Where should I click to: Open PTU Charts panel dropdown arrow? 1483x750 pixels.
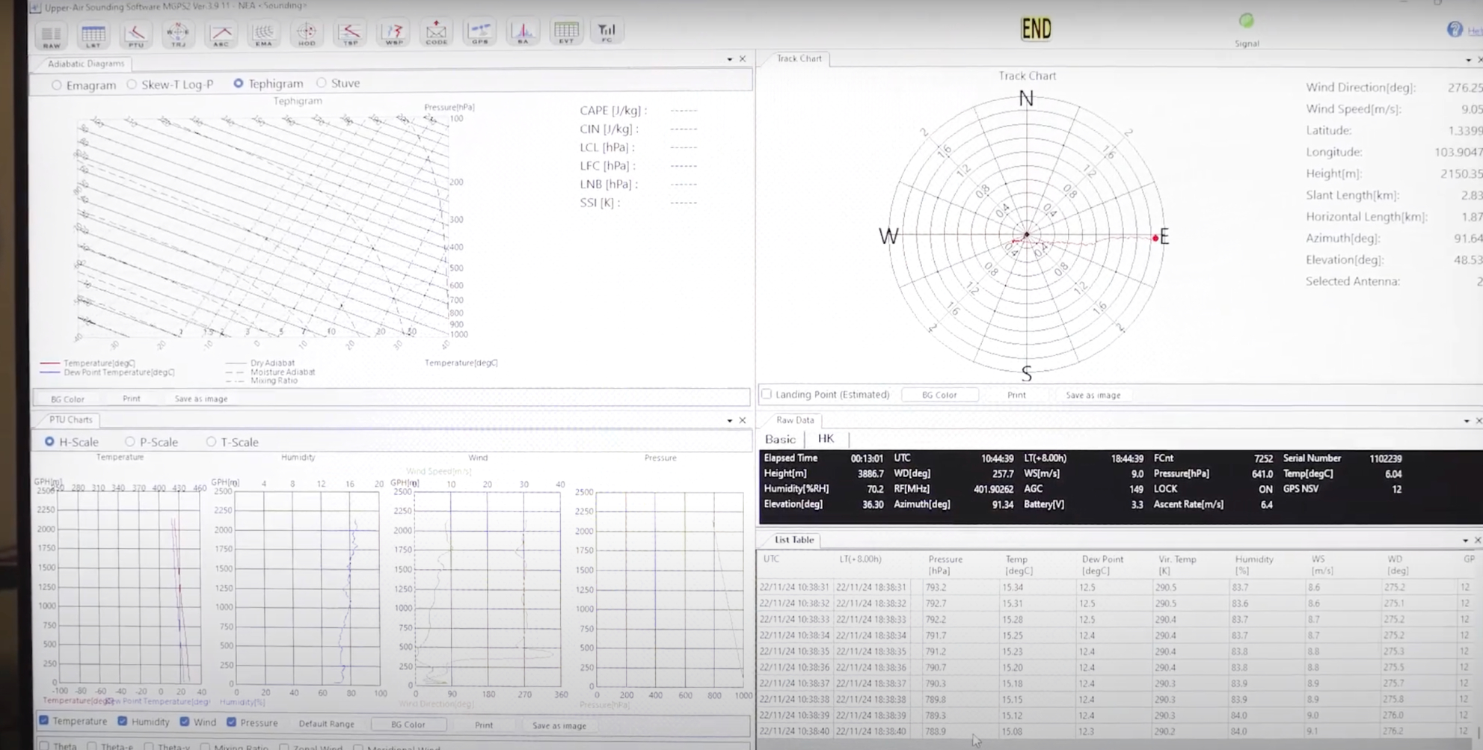click(x=730, y=420)
